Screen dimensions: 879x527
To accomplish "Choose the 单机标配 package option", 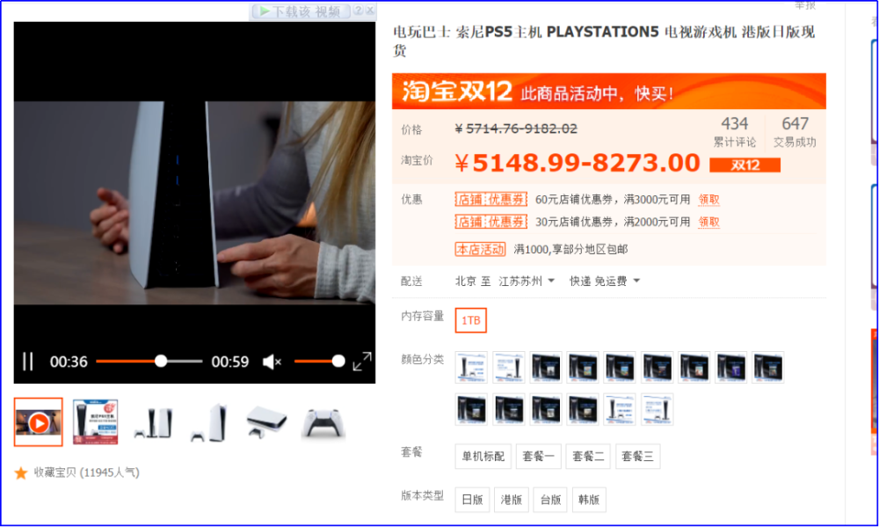I will pyautogui.click(x=483, y=457).
